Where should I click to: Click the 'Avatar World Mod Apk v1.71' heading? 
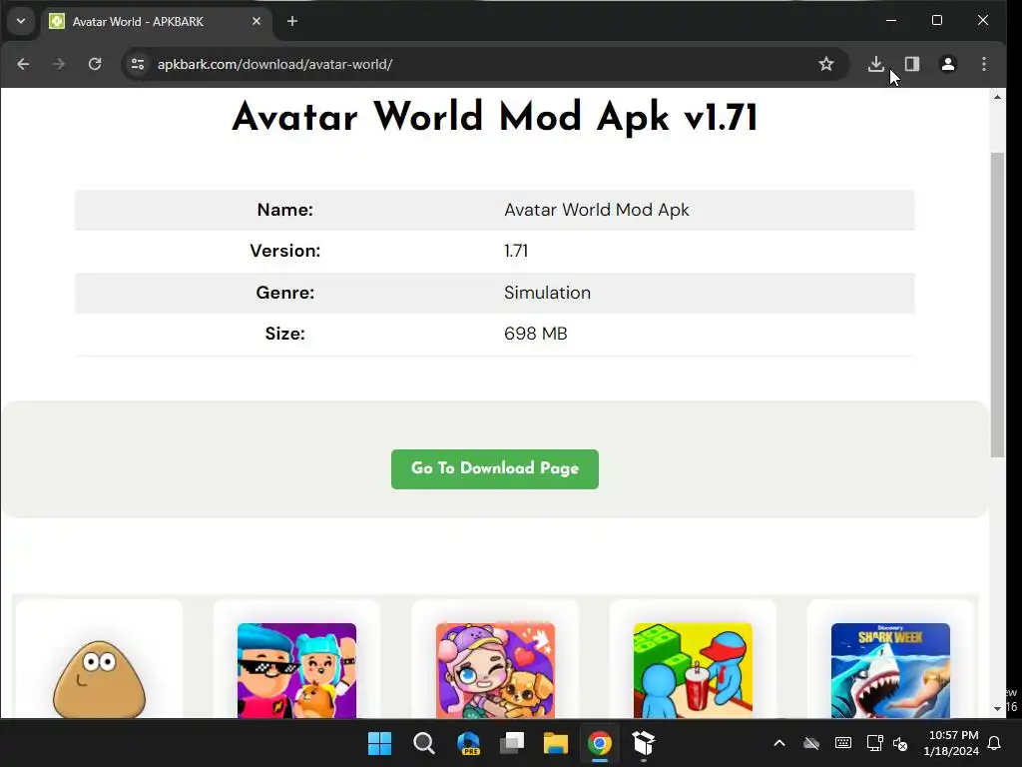click(x=495, y=118)
